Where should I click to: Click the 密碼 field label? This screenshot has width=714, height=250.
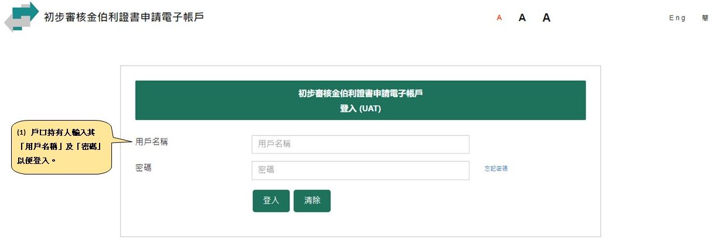143,168
